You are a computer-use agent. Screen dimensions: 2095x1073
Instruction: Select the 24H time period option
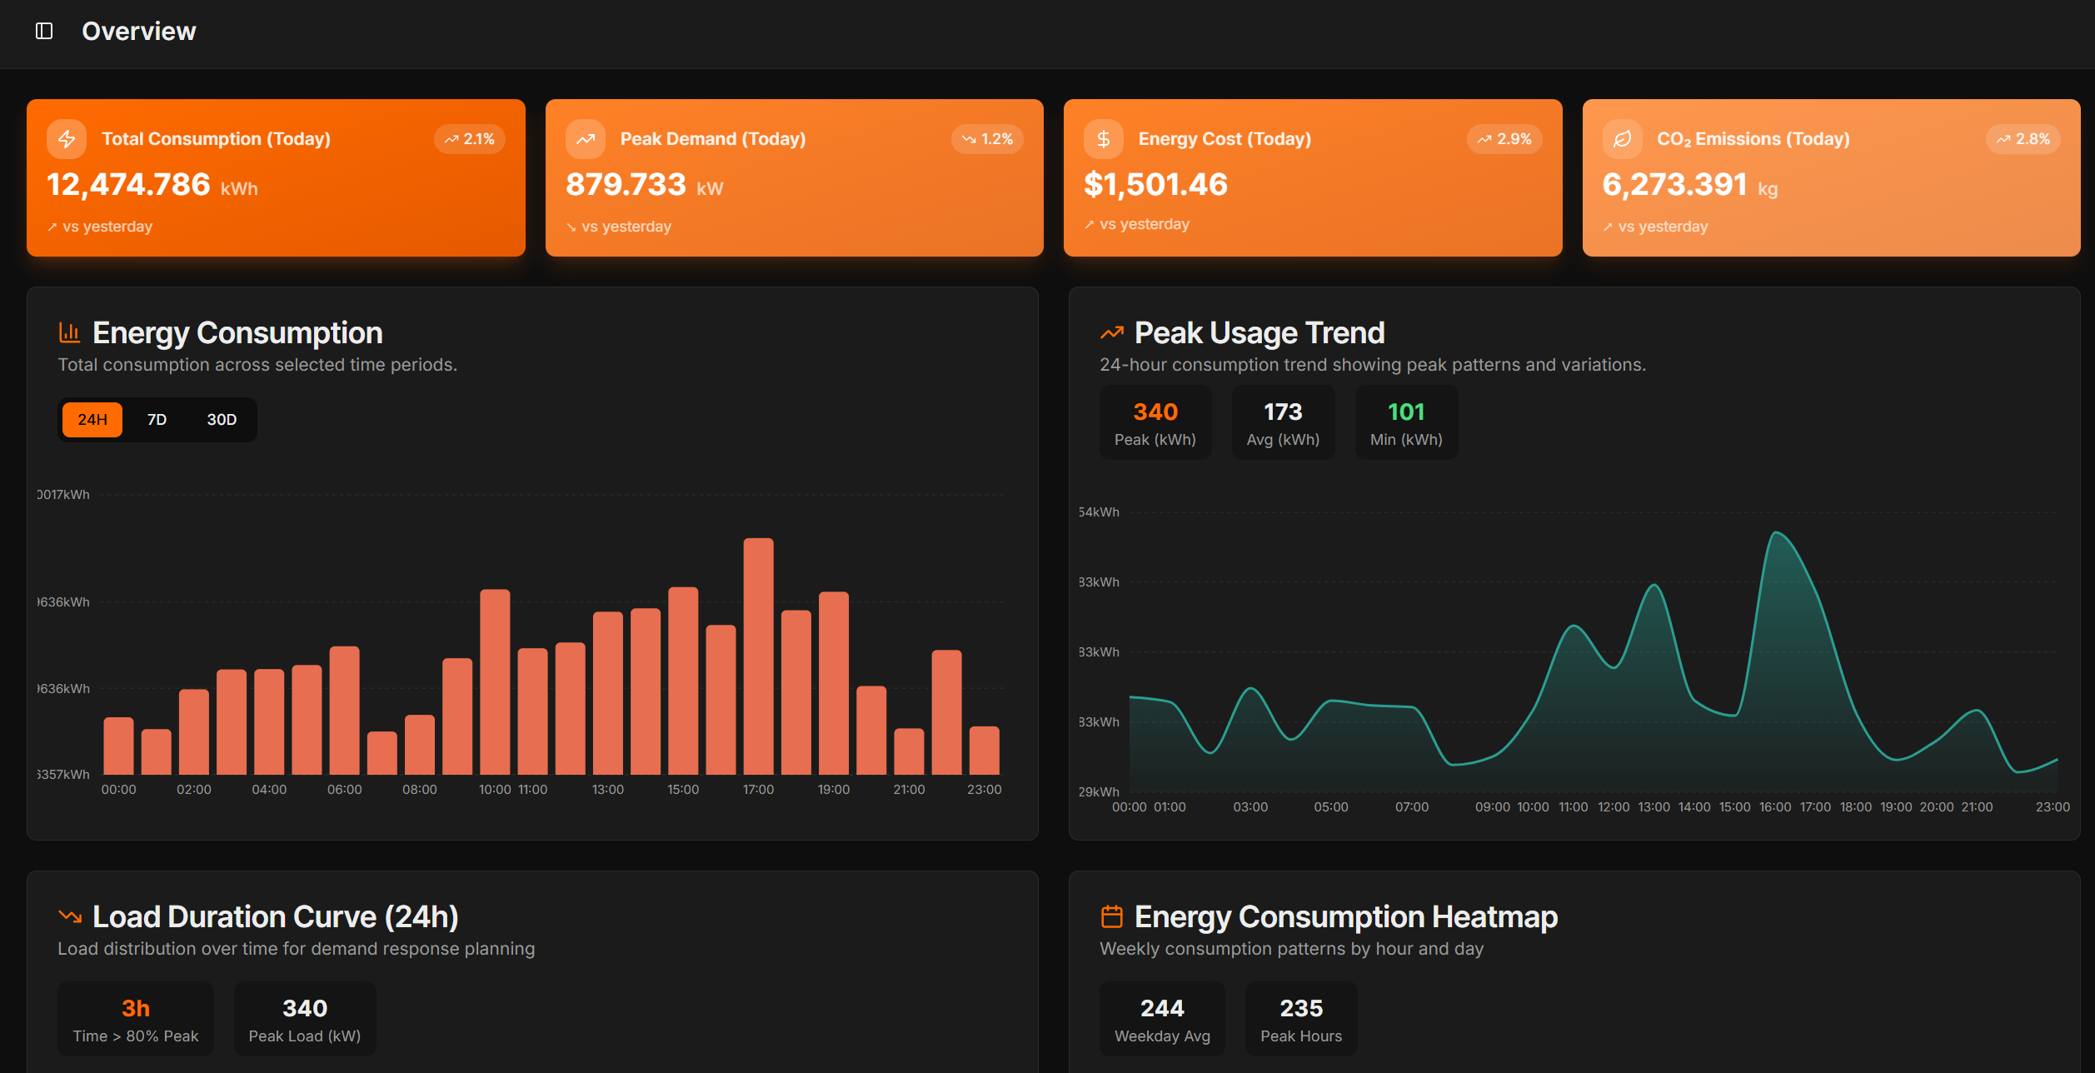(x=92, y=419)
